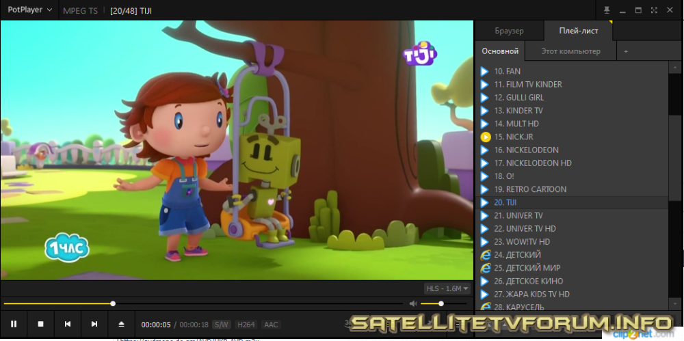The image size is (684, 341).
Task: Click the play icon beside GULLI GIRL
Action: pos(484,97)
